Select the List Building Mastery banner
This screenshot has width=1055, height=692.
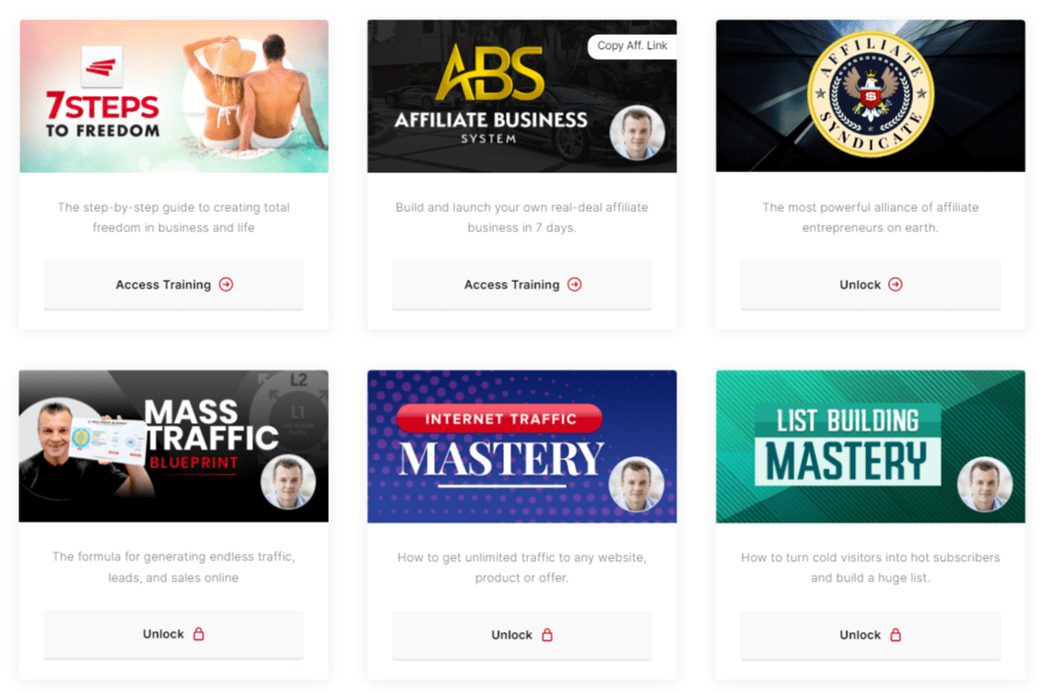[871, 446]
